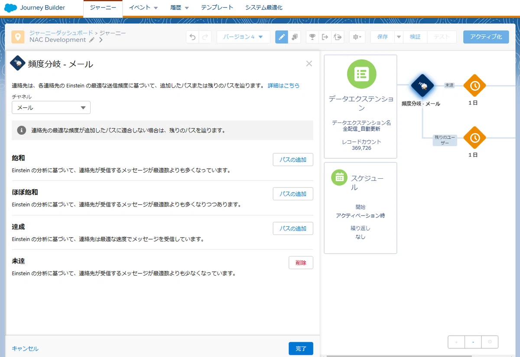
Task: Open the exit criteria icon
Action: (x=325, y=37)
